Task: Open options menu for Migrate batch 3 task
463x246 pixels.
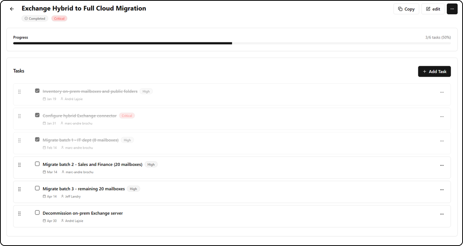Action: click(442, 190)
